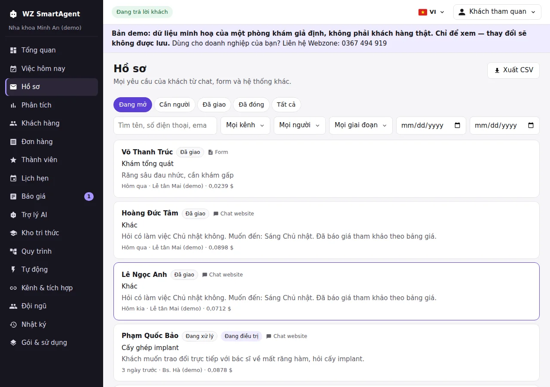This screenshot has height=387, width=550.
Task: Expand the Mọi kênh channel filter
Action: pyautogui.click(x=245, y=125)
